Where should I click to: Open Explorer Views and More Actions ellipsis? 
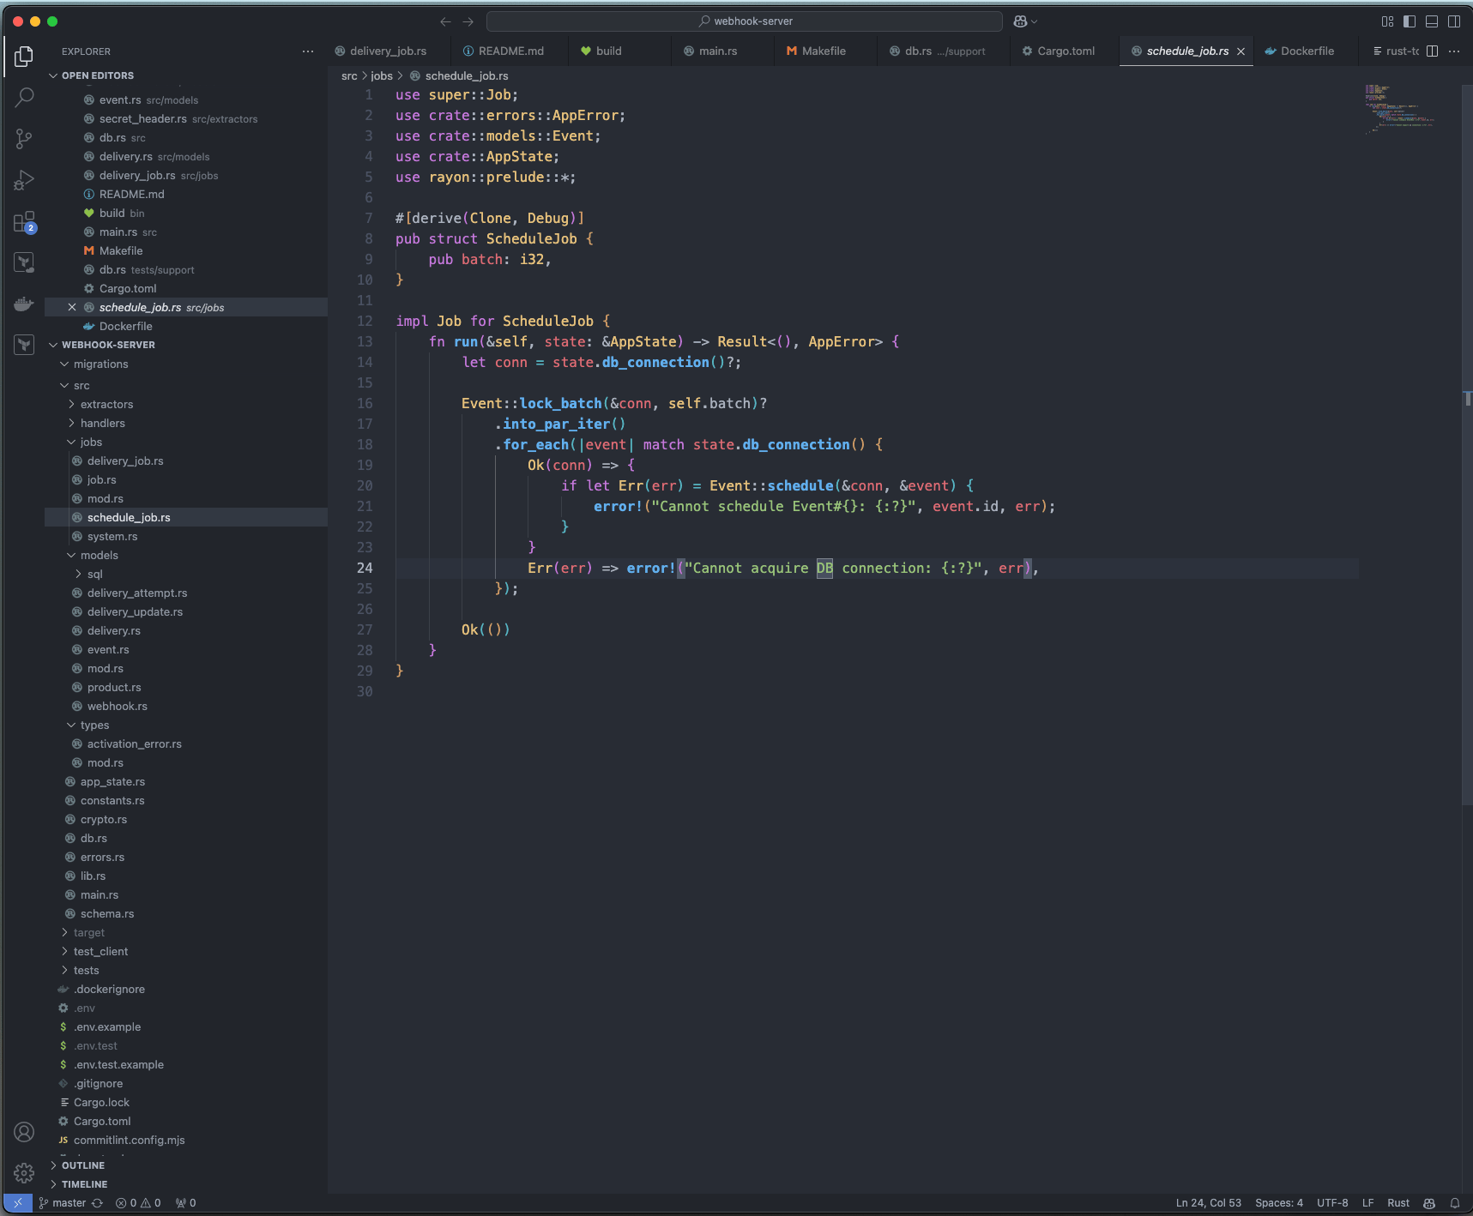point(308,51)
